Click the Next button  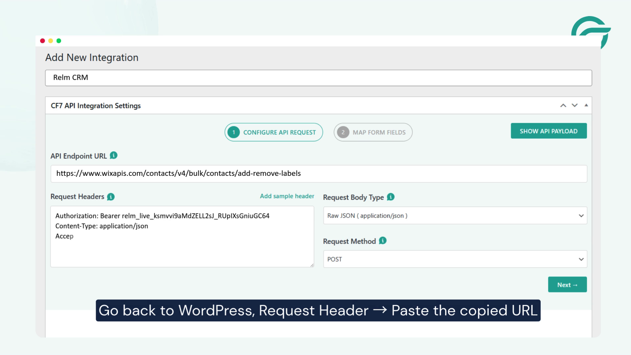point(567,285)
